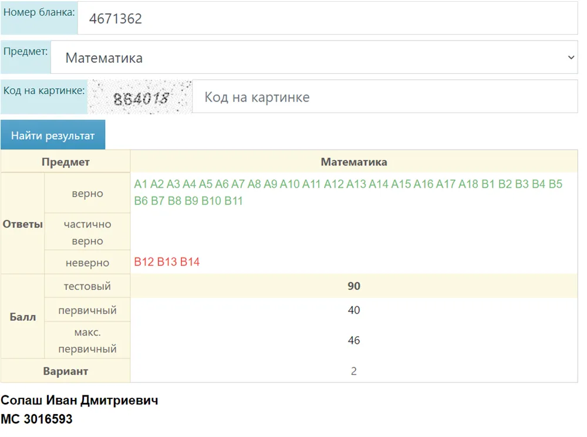Click incorrect answer B14
This screenshot has height=437, width=587.
[190, 262]
